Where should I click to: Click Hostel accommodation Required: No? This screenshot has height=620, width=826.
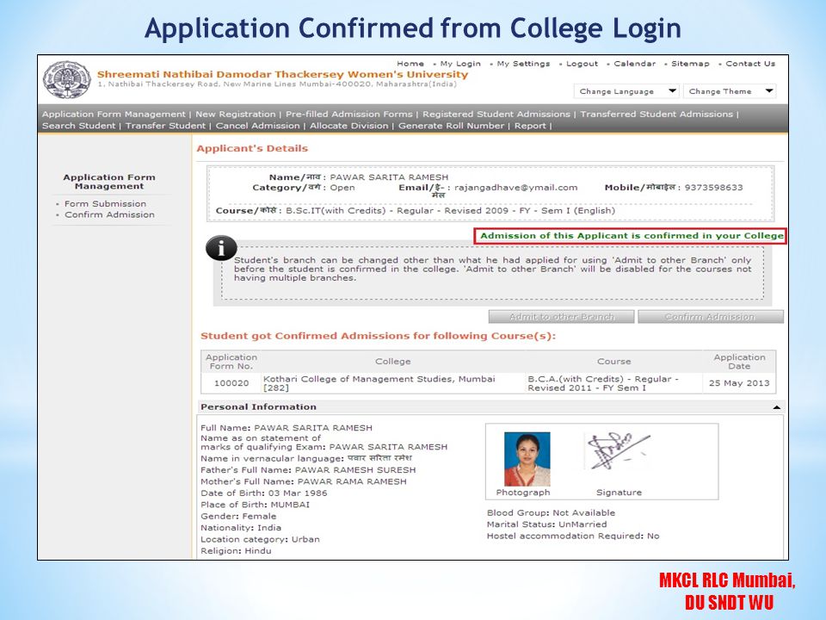[x=573, y=536]
